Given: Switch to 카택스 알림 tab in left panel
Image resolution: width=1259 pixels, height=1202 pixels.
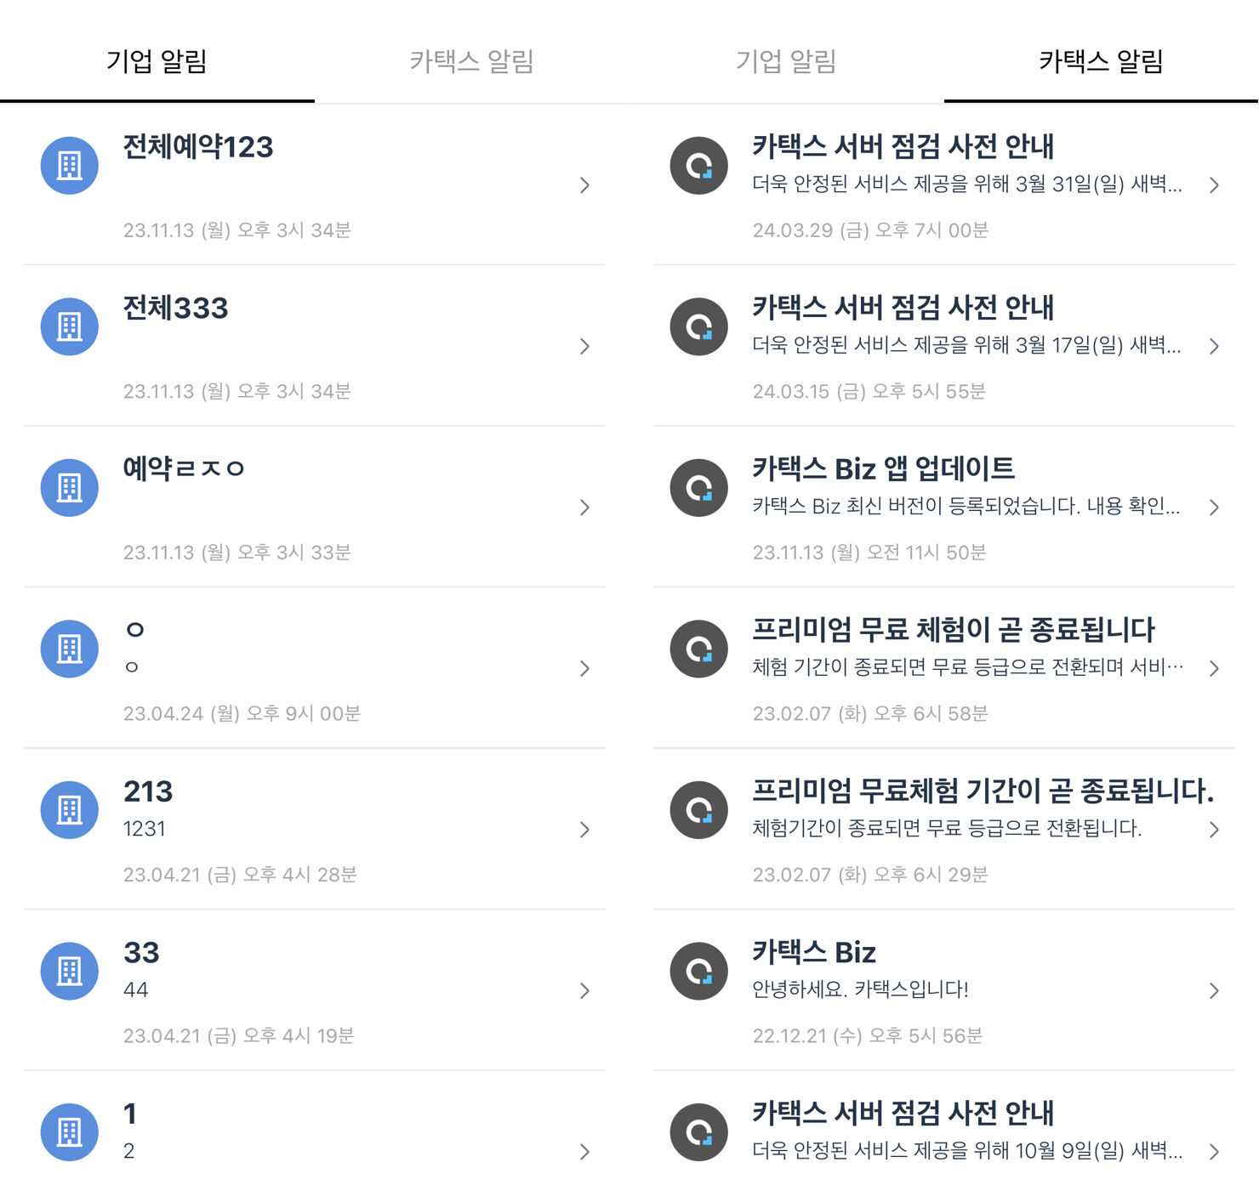Looking at the screenshot, I should (471, 61).
